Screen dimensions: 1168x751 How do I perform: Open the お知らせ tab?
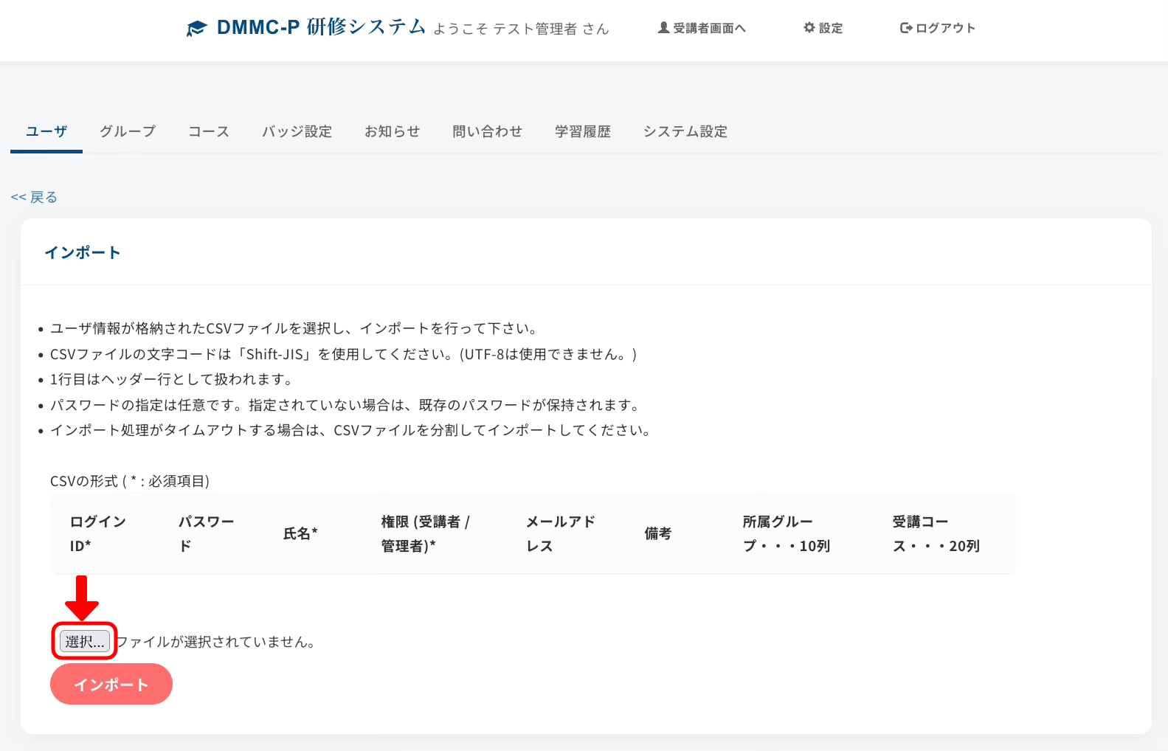point(392,131)
